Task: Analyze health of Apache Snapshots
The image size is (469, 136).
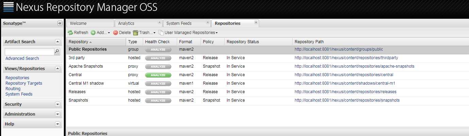Action: [158, 67]
